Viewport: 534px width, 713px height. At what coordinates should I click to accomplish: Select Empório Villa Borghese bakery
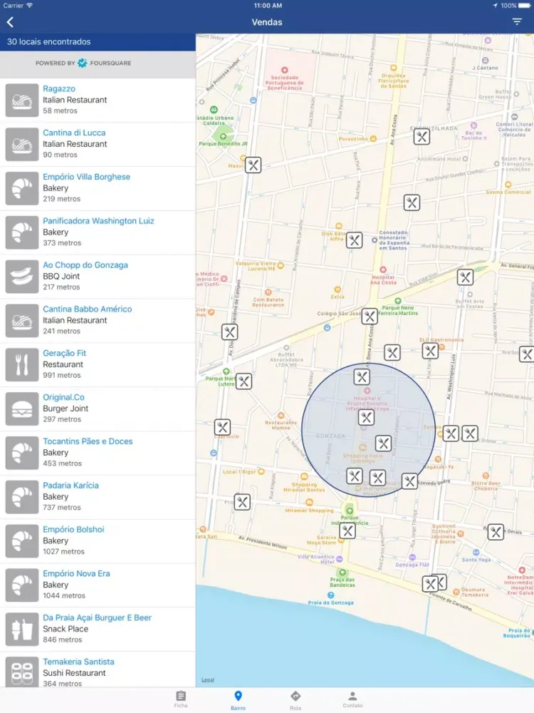pos(98,188)
